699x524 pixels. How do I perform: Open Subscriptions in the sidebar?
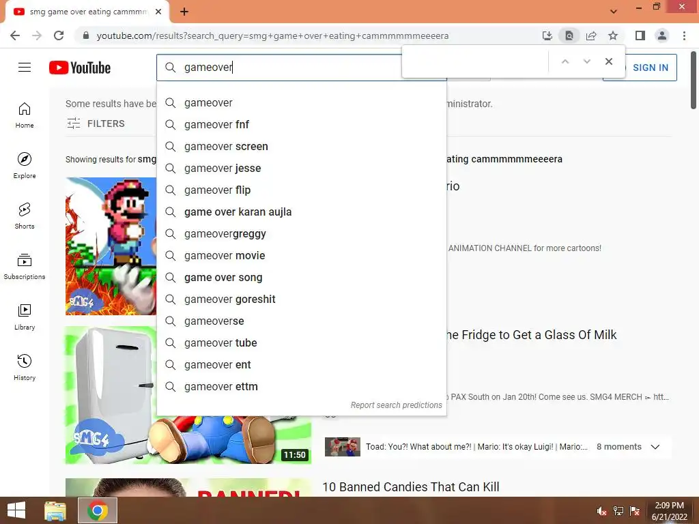(x=25, y=267)
